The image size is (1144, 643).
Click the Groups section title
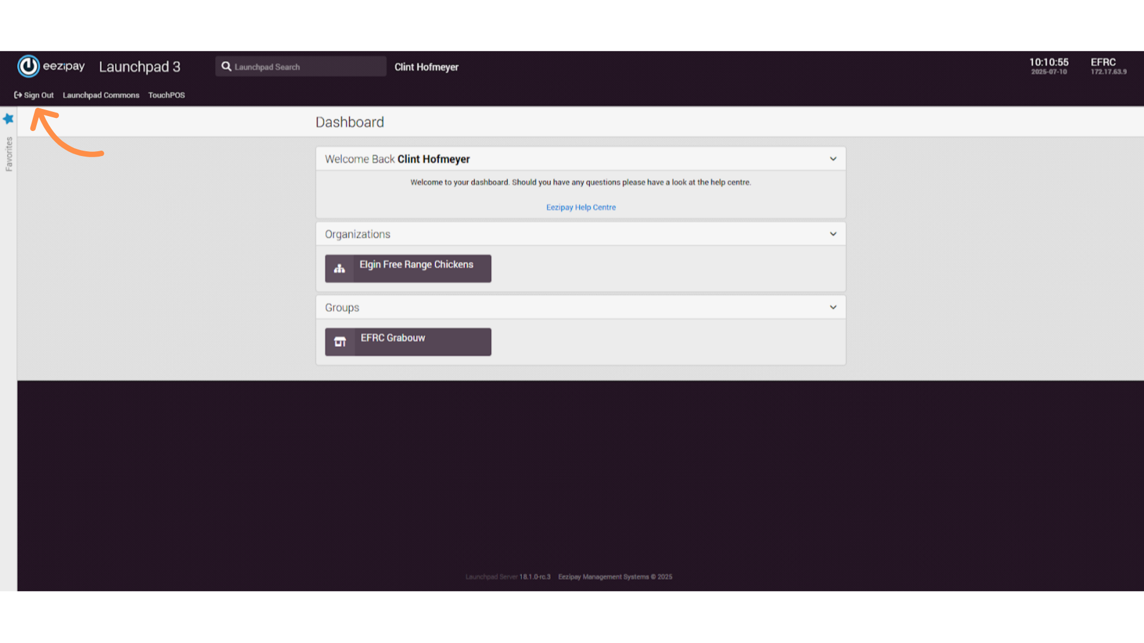pos(342,308)
